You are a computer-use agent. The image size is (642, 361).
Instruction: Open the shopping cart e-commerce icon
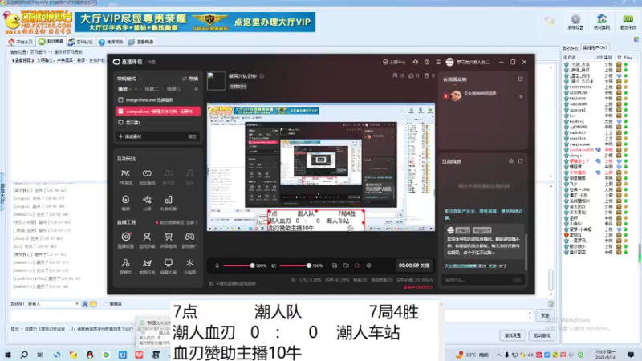click(169, 240)
